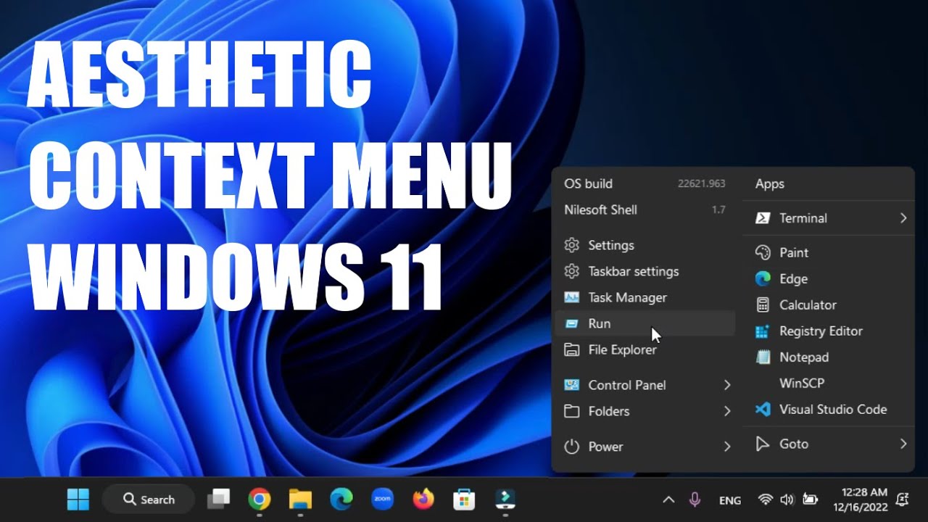Screen dimensions: 928x522
Task: Click the Calculator icon
Action: 762,304
